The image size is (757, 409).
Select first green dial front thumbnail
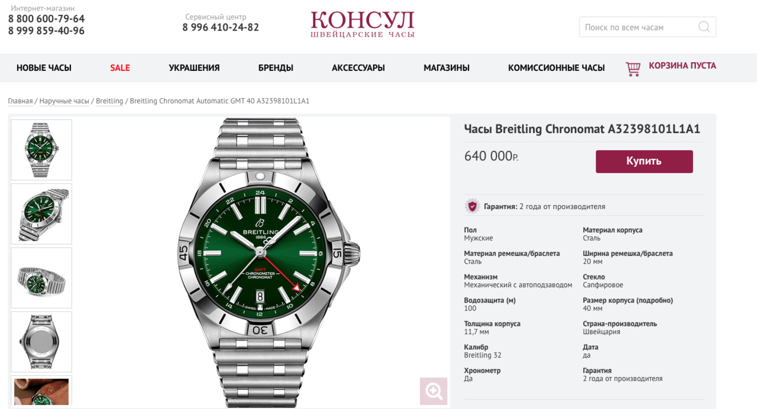click(41, 150)
